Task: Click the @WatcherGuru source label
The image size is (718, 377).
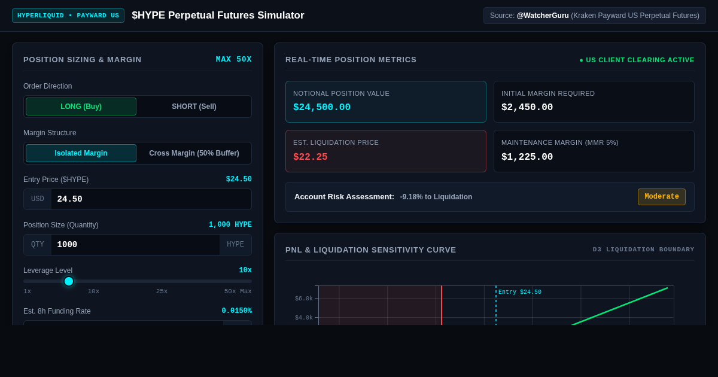Action: [x=543, y=16]
